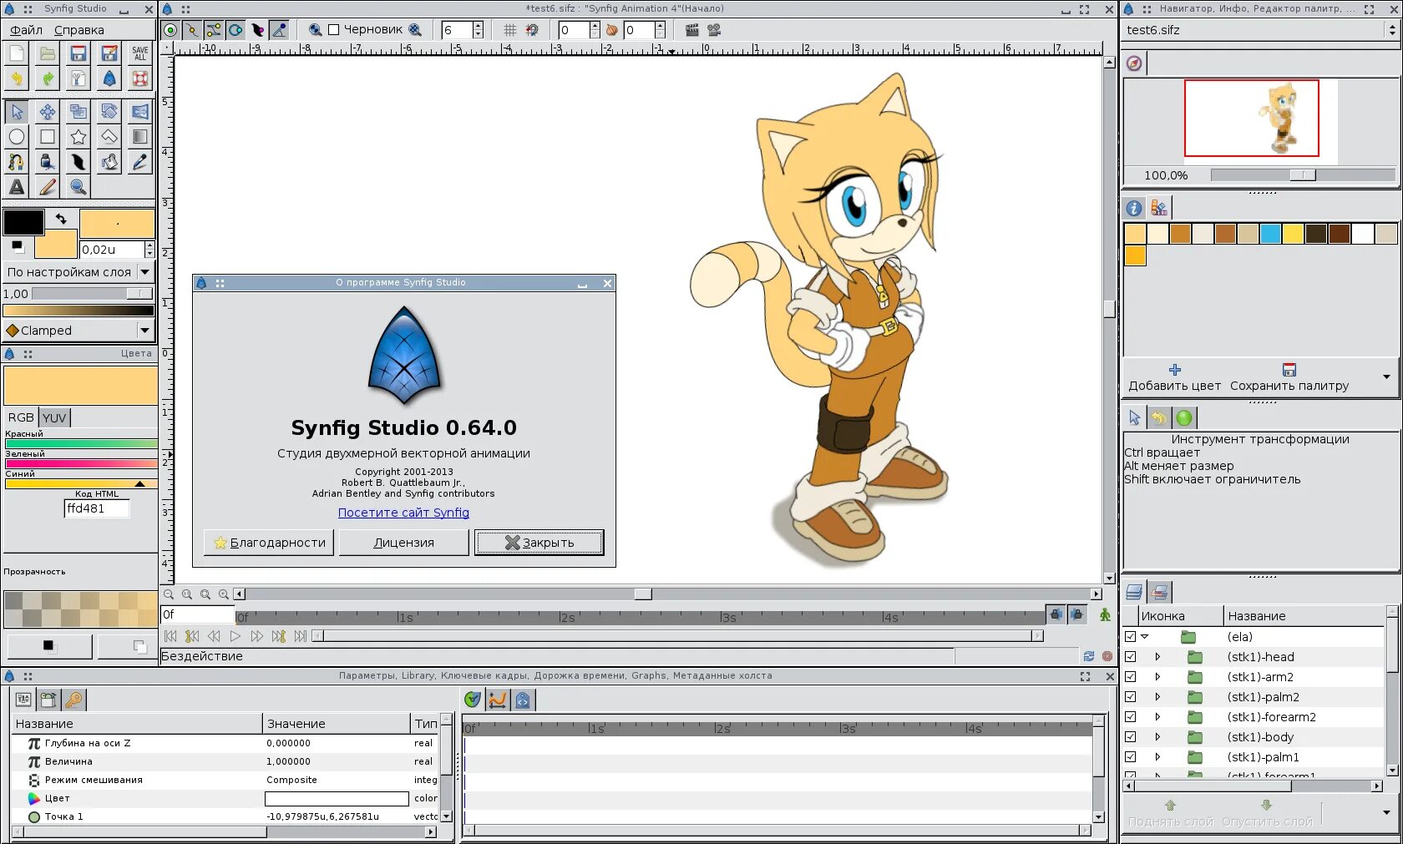Image resolution: width=1403 pixels, height=844 pixels.
Task: Click Сохранить палитру button
Action: (x=1289, y=377)
